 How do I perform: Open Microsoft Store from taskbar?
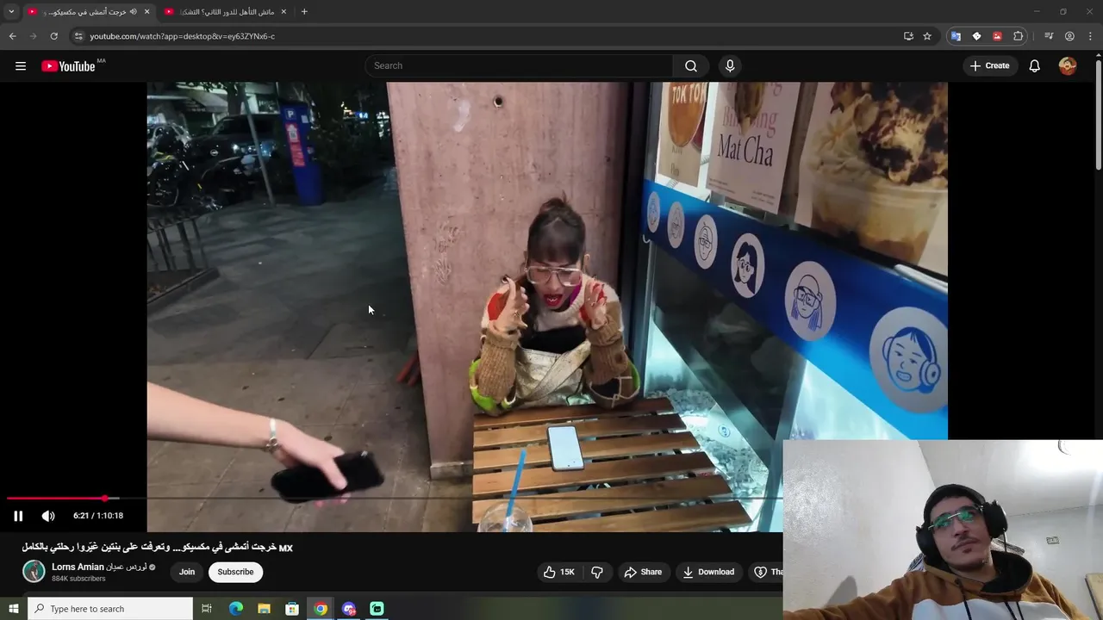tap(292, 609)
